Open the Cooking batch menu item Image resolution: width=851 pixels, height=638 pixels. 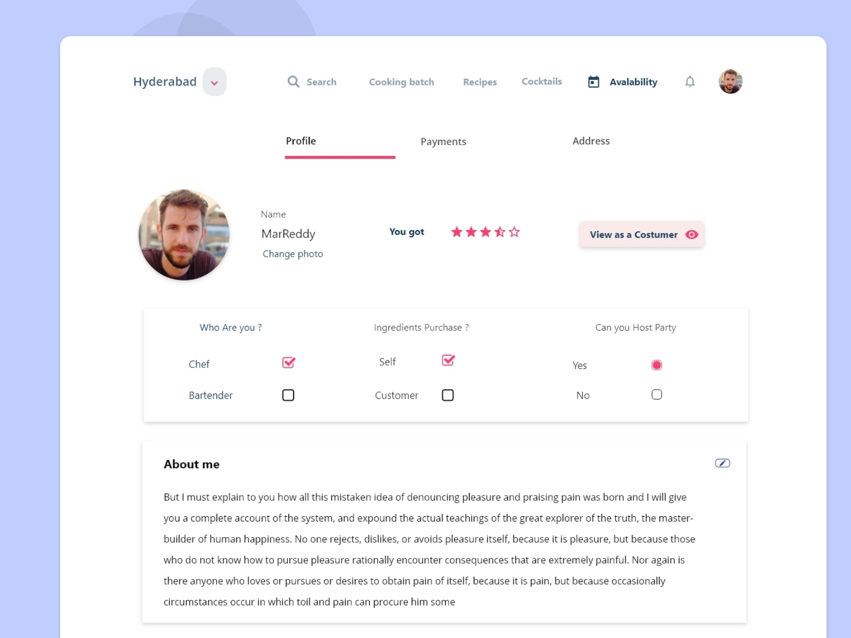click(402, 82)
